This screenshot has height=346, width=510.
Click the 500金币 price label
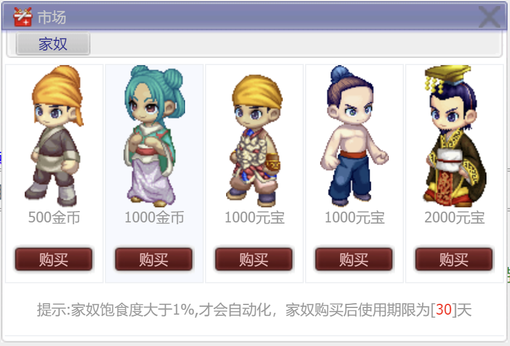point(54,217)
